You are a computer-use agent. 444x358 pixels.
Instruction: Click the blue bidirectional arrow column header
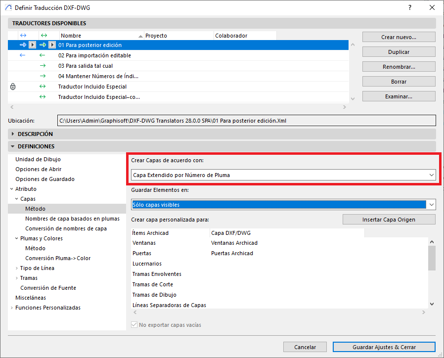pyautogui.click(x=22, y=36)
